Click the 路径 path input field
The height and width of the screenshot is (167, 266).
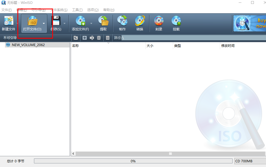tap(194, 38)
